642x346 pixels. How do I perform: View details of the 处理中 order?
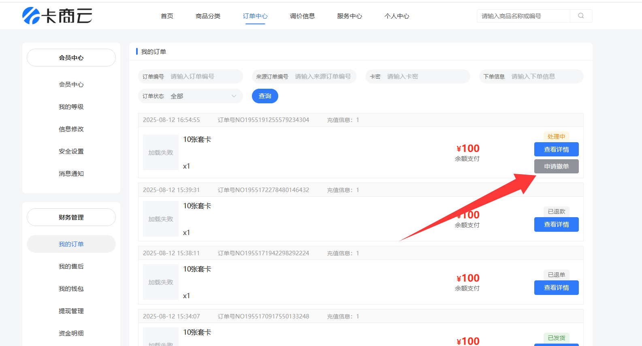coord(556,150)
